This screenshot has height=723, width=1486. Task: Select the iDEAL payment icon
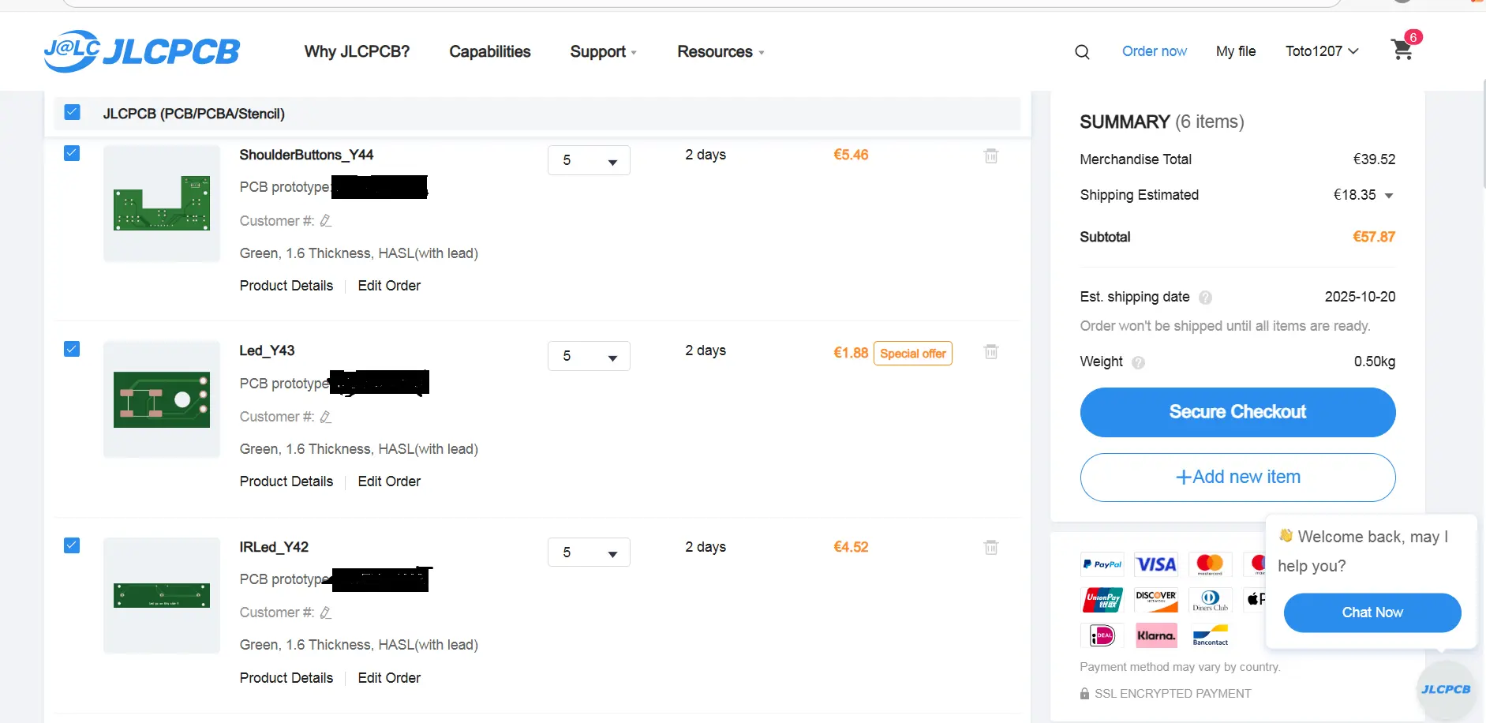(1102, 635)
